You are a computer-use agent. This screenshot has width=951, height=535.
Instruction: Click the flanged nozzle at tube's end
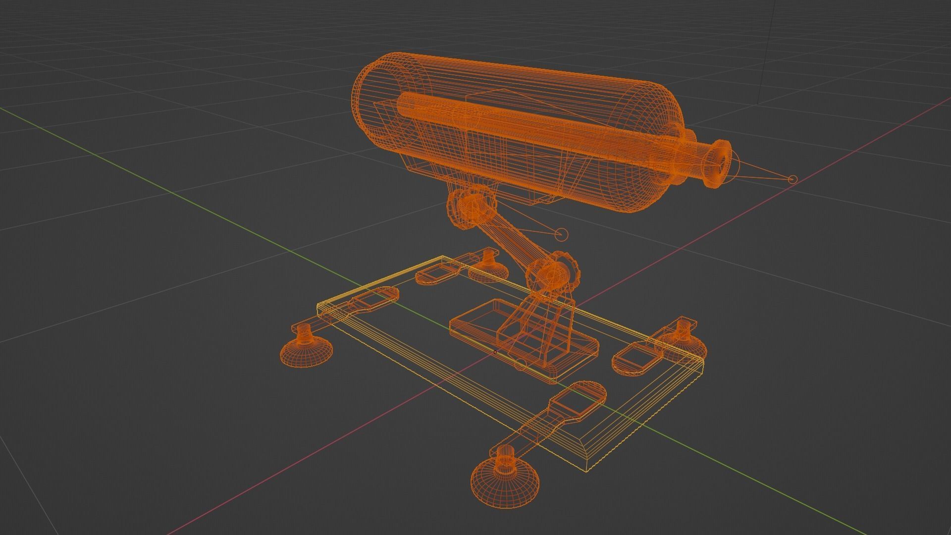click(717, 163)
